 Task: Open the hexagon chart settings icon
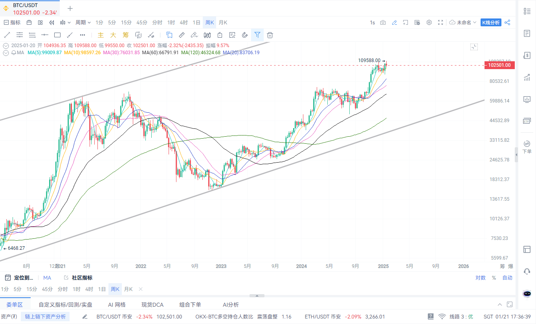tap(429, 22)
